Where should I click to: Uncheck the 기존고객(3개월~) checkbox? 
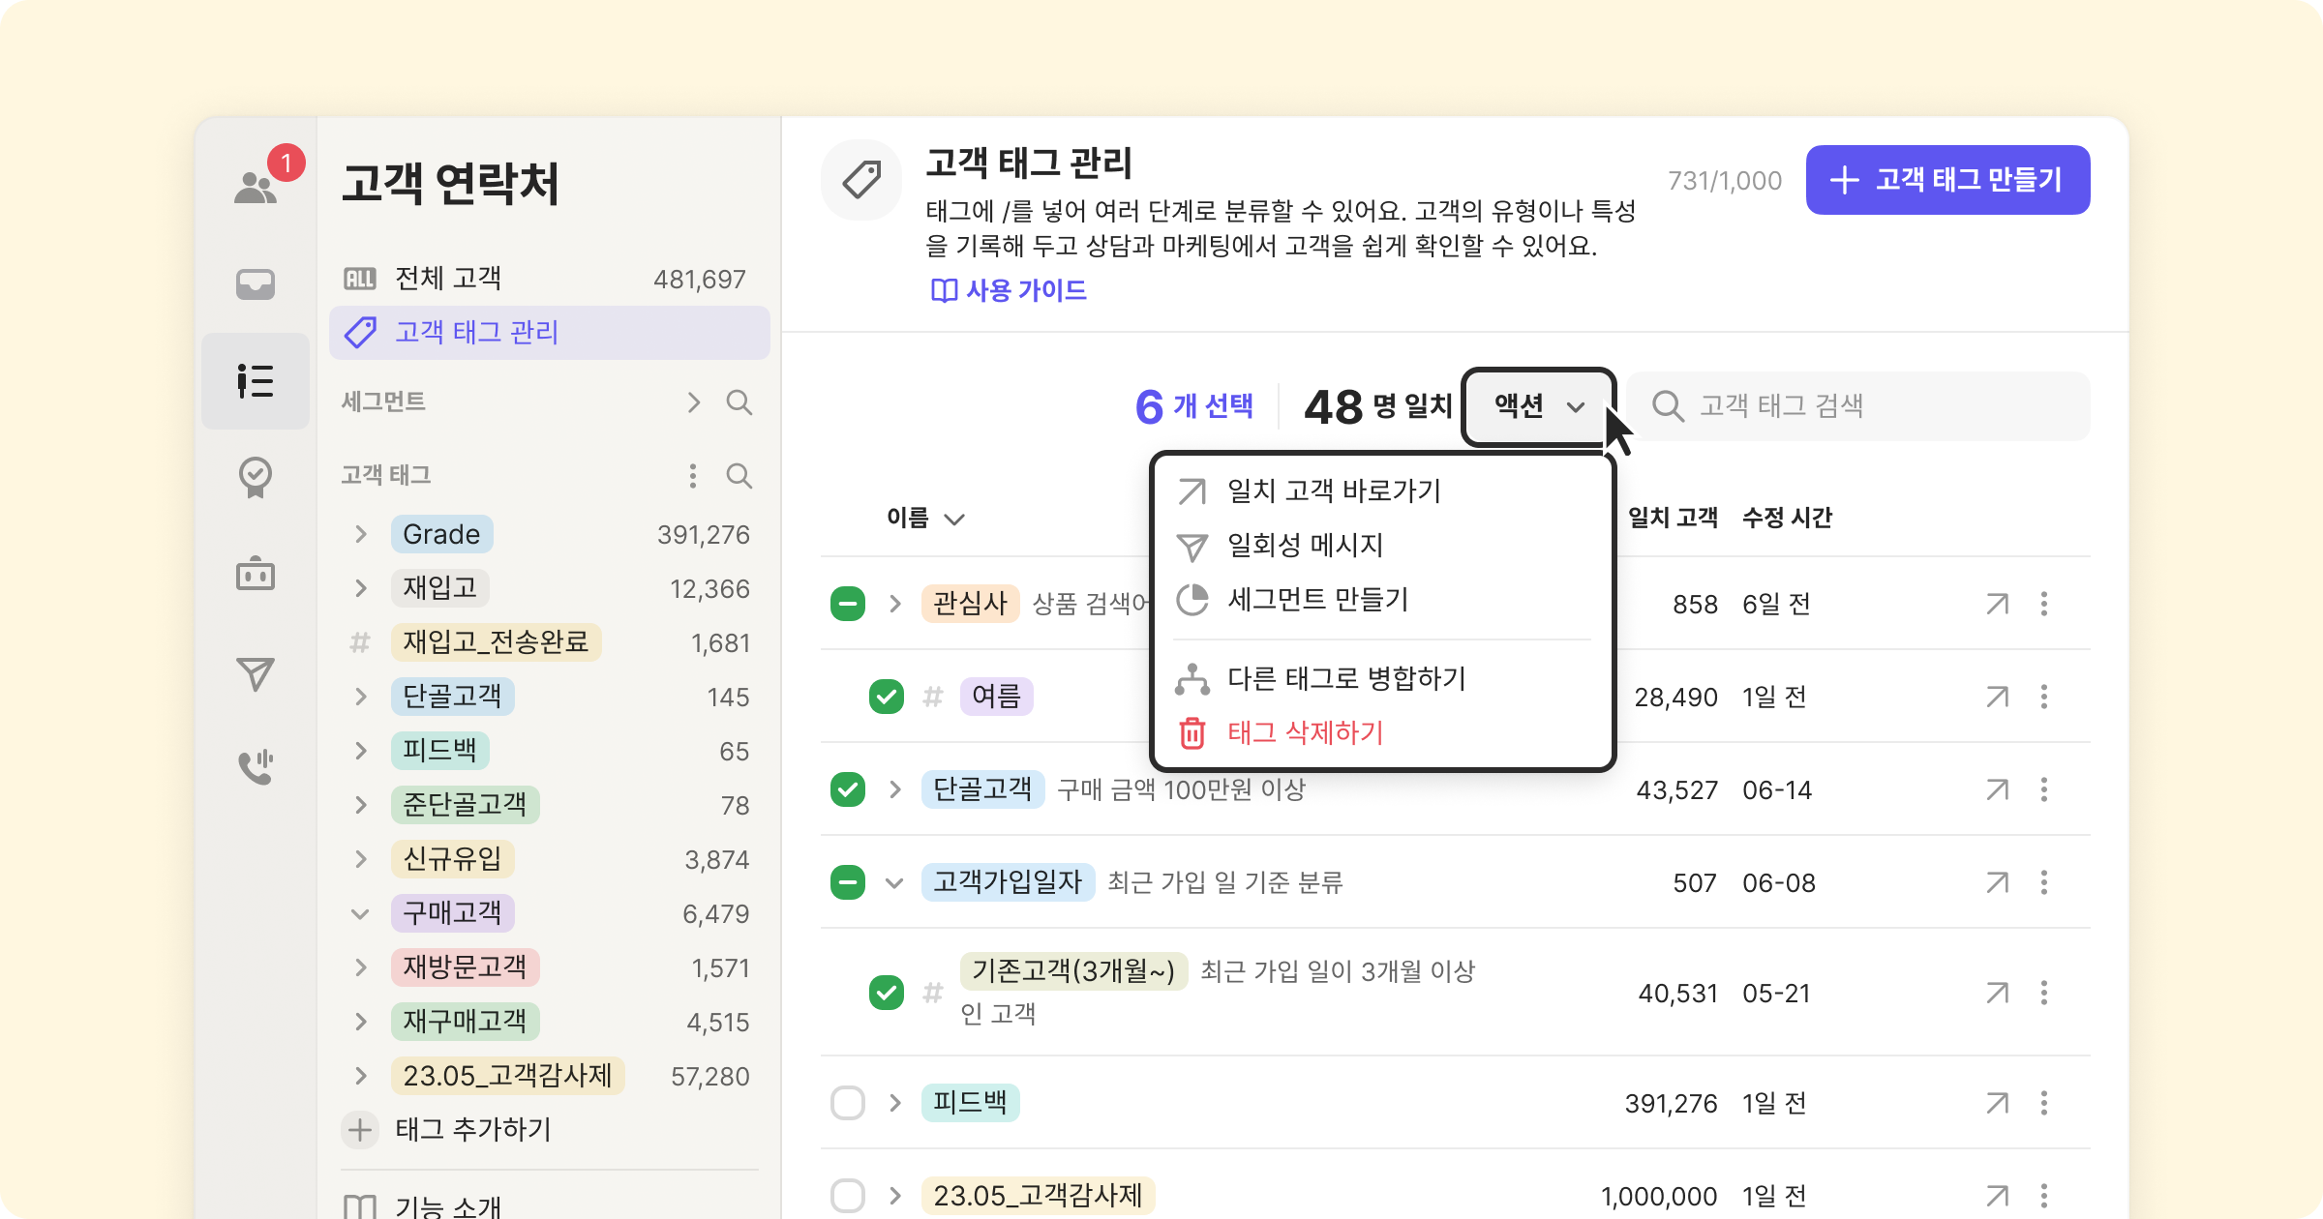point(886,993)
